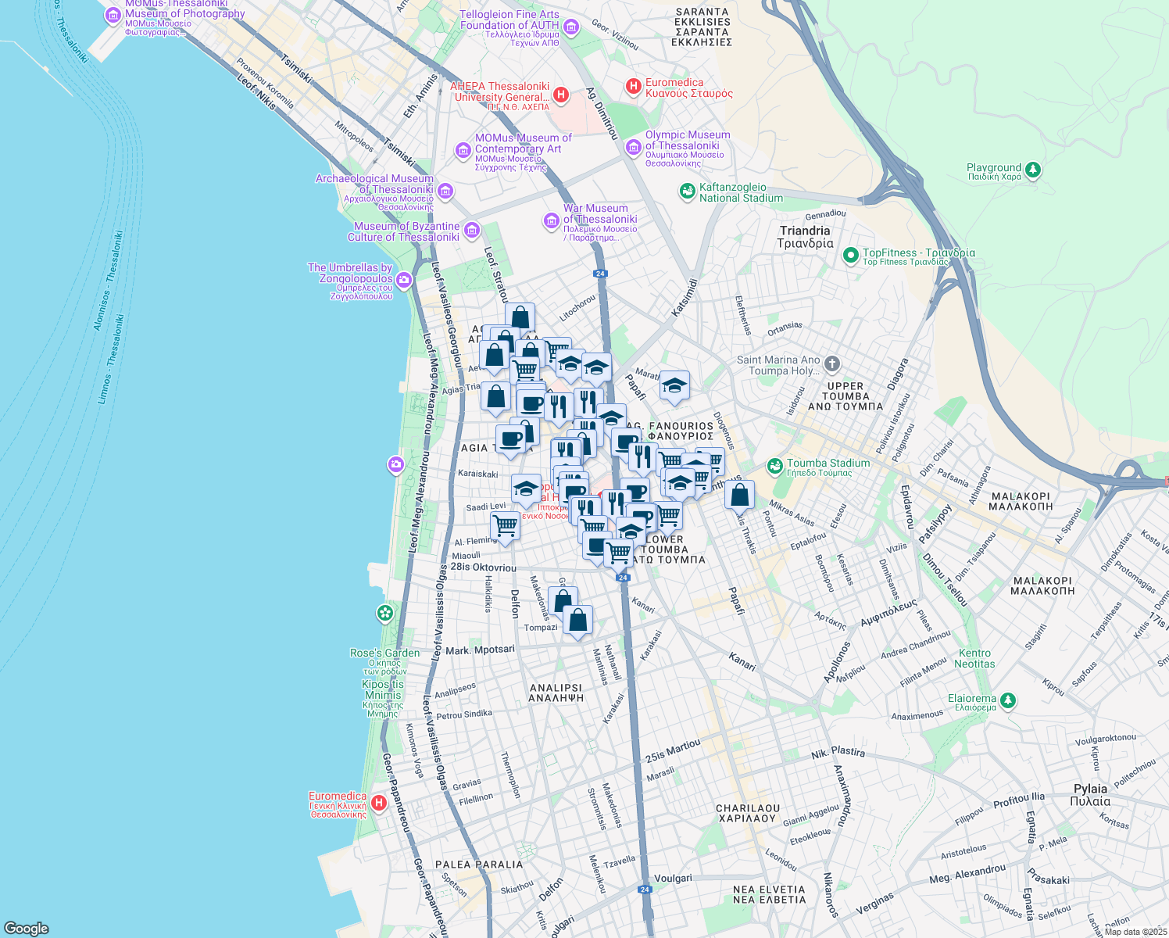The image size is (1169, 938).
Task: Open the coffee cup marker in Agia Triada
Action: 512,439
